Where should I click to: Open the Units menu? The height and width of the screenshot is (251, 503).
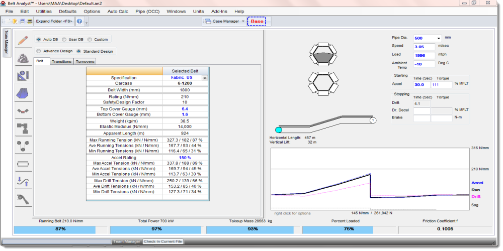point(198,11)
